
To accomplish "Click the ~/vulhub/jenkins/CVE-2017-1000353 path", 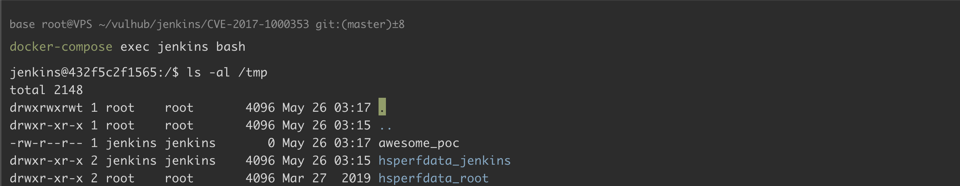I will coord(204,25).
